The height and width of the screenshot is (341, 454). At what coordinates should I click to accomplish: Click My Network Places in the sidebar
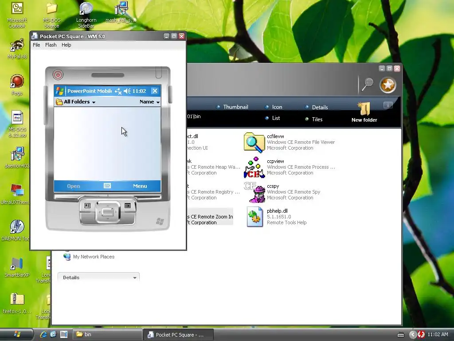point(89,257)
